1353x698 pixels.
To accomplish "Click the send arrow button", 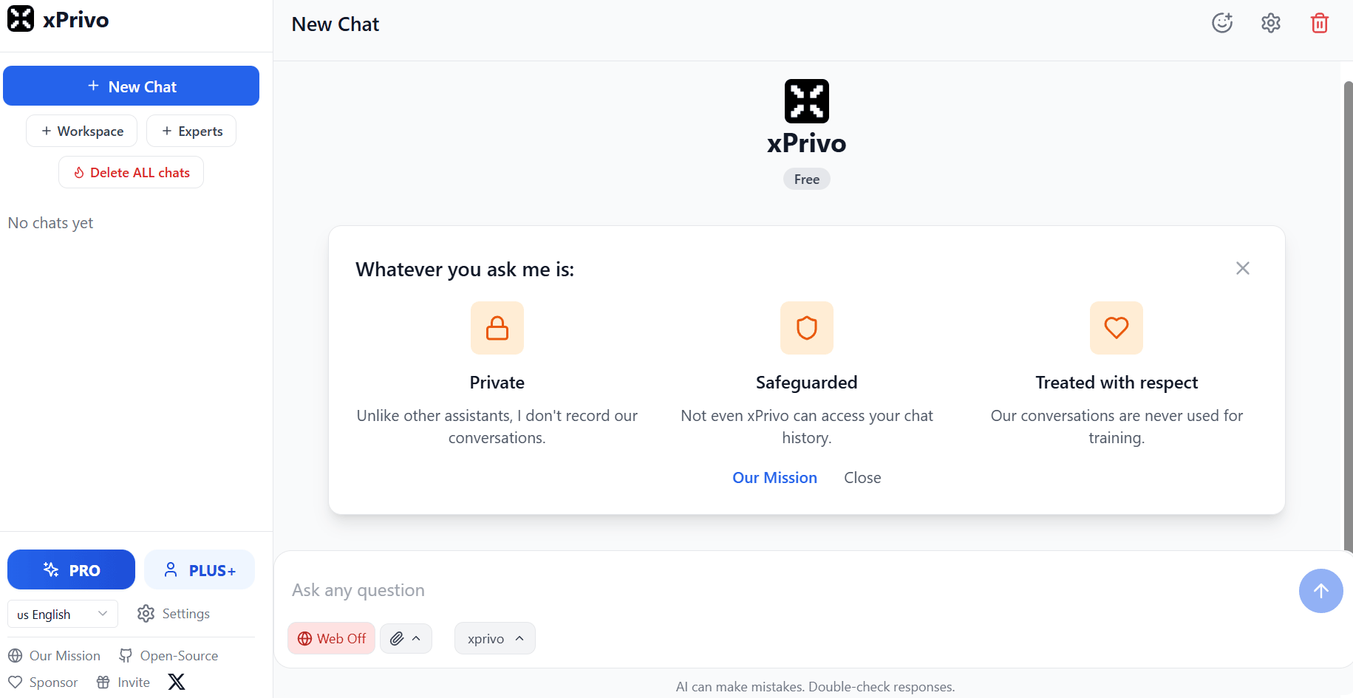I will 1320,591.
